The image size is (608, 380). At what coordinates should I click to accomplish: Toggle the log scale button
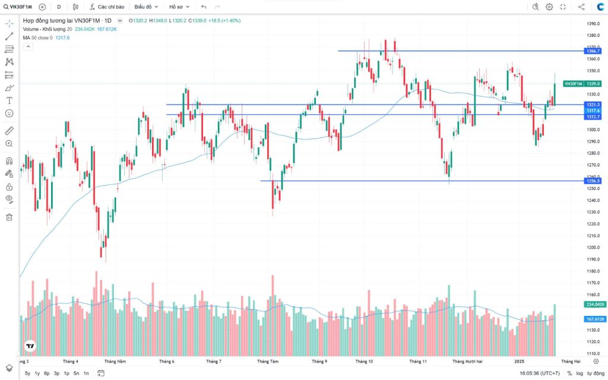click(579, 373)
